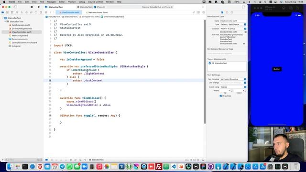Edit the Name field in the inspector
Image resolution: width=306 pixels, height=172 pixels.
[233, 21]
